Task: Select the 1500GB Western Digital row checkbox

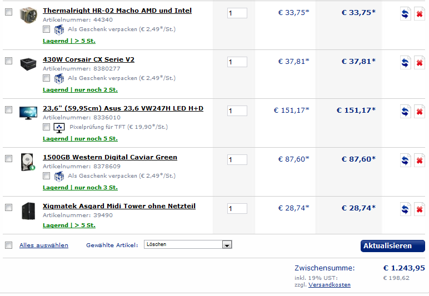Action: 9,158
